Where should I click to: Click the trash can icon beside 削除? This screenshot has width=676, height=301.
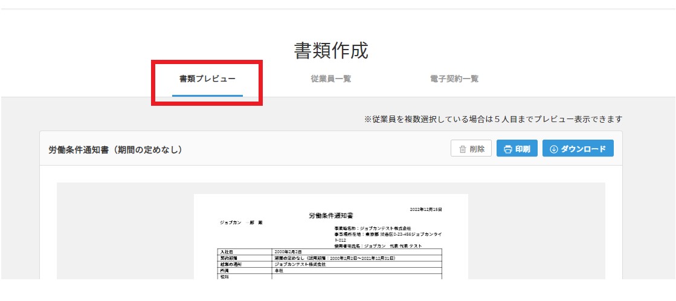pyautogui.click(x=462, y=149)
